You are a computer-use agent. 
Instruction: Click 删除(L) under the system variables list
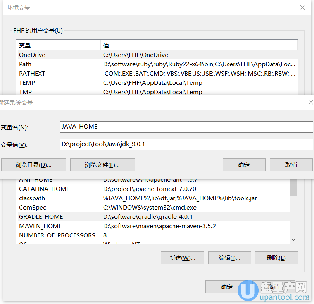click(276, 258)
